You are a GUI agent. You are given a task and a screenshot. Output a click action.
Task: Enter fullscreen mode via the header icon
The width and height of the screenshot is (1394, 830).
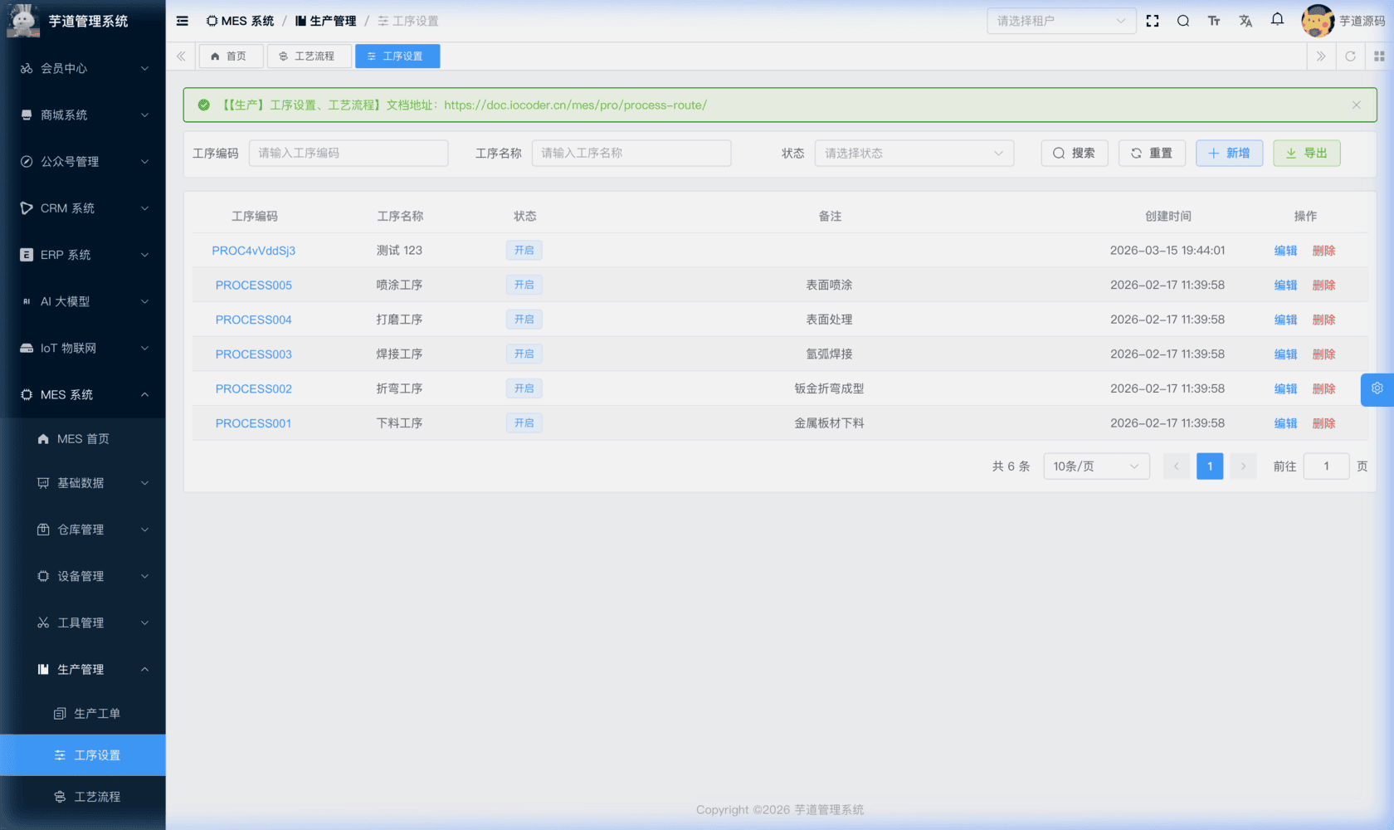1152,21
